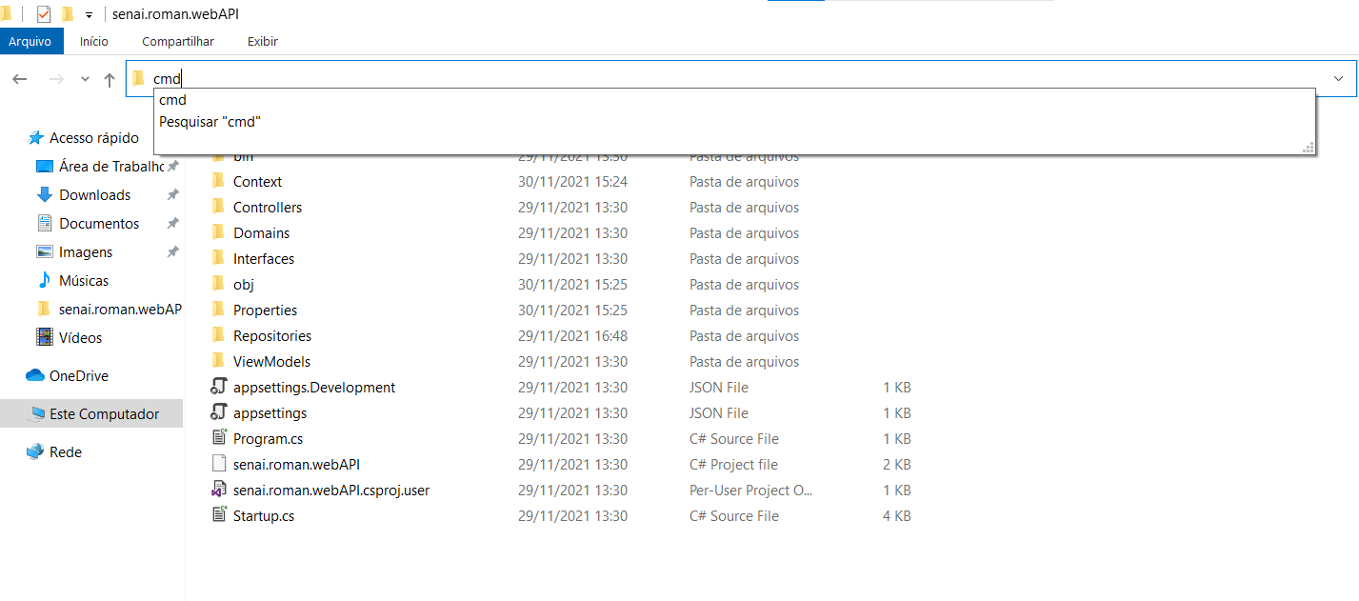This screenshot has height=601, width=1359.
Task: Click the Este Computador monitor icon
Action: 37,413
